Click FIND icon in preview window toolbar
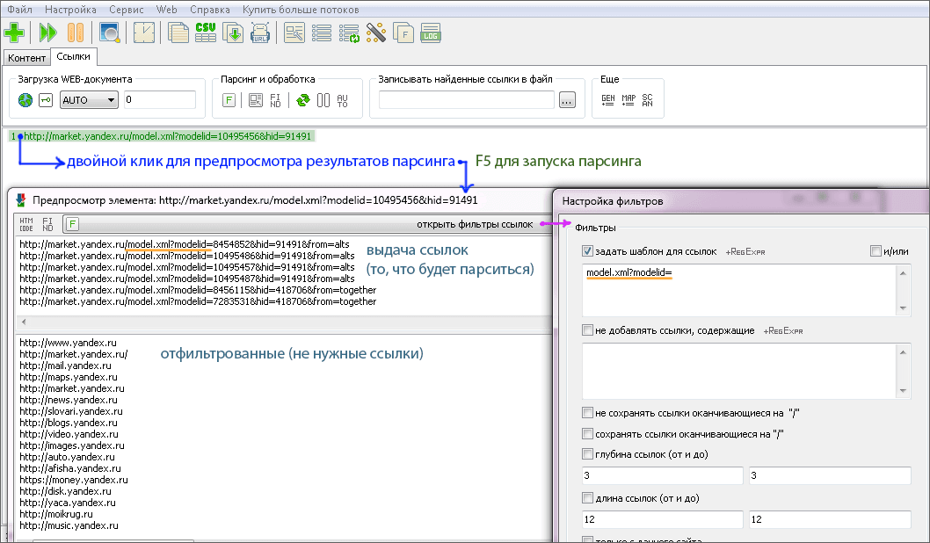 pyautogui.click(x=48, y=224)
